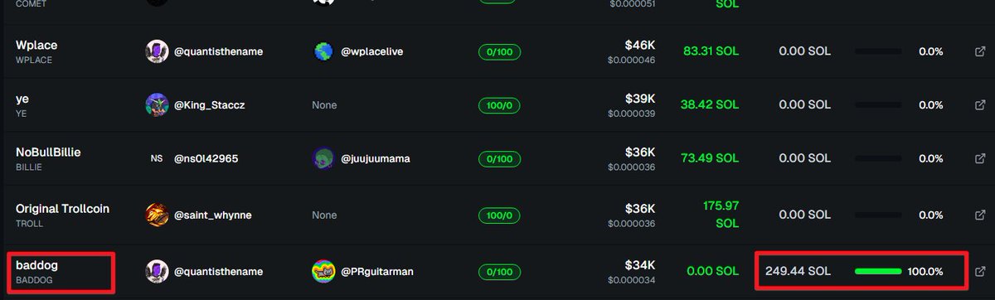Click the 0.0% progress bar in ye row

coord(878,105)
